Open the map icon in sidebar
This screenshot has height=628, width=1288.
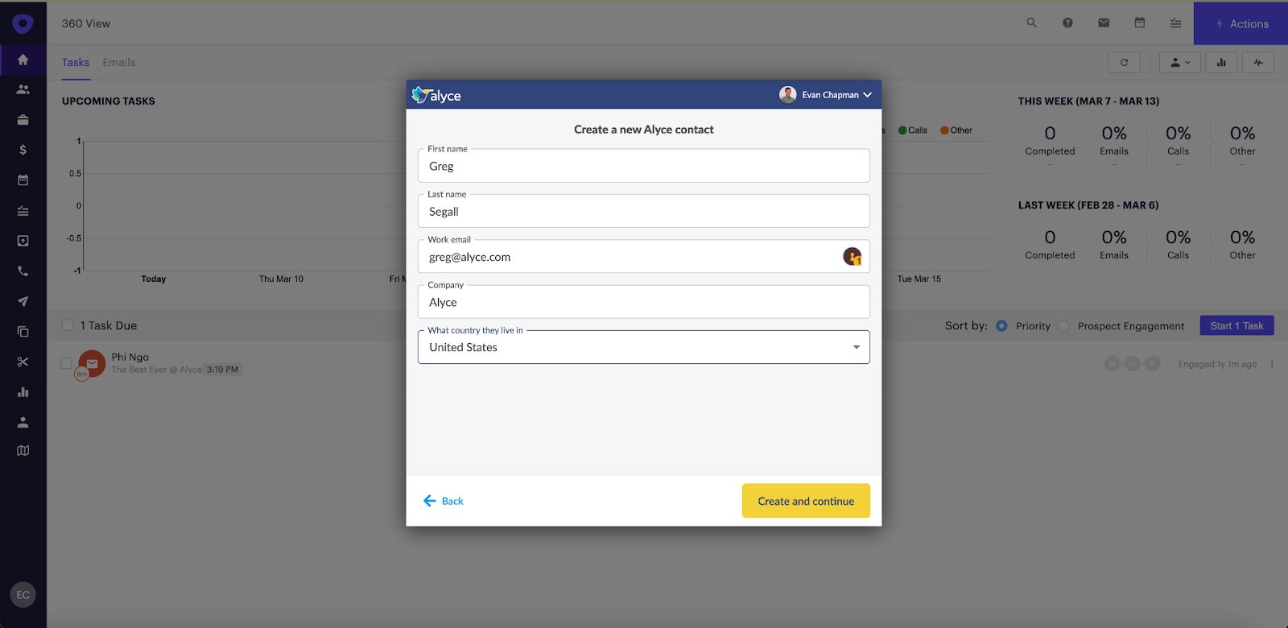(x=23, y=451)
